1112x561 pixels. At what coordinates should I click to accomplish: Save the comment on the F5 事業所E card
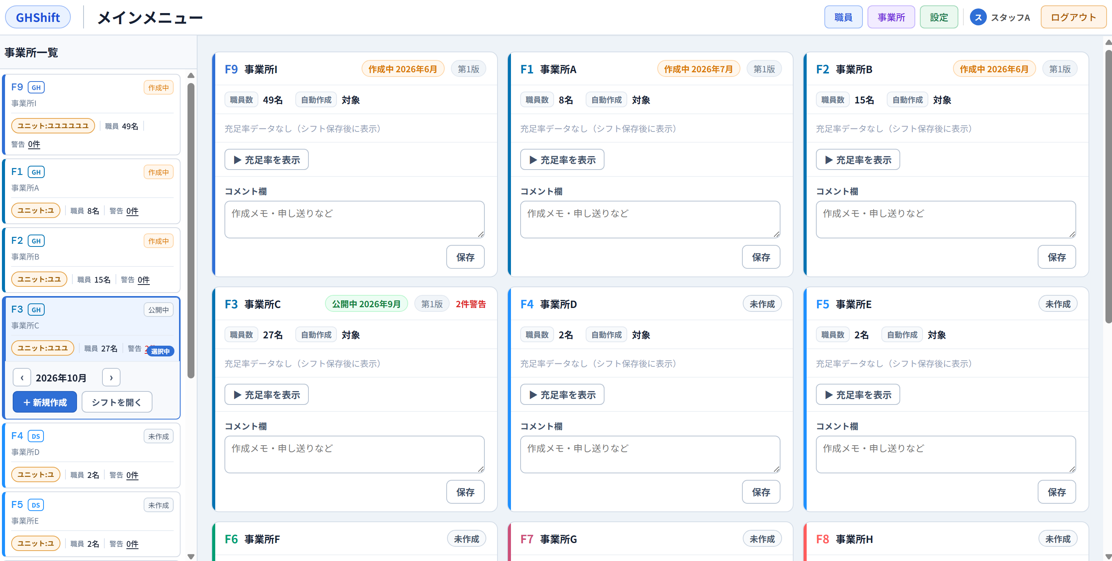[x=1057, y=492]
